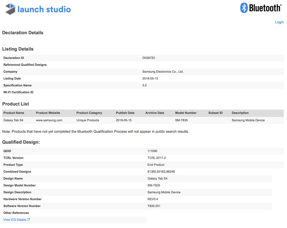Click the TCRL Version label
287x228 pixels.
(x=13, y=158)
